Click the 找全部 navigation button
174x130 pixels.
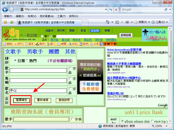(x=95, y=31)
